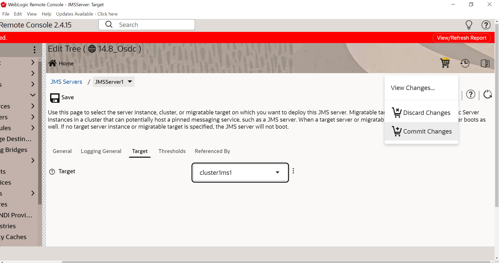
Task: Toggle the tree navigation panel icon
Action: pyautogui.click(x=485, y=63)
